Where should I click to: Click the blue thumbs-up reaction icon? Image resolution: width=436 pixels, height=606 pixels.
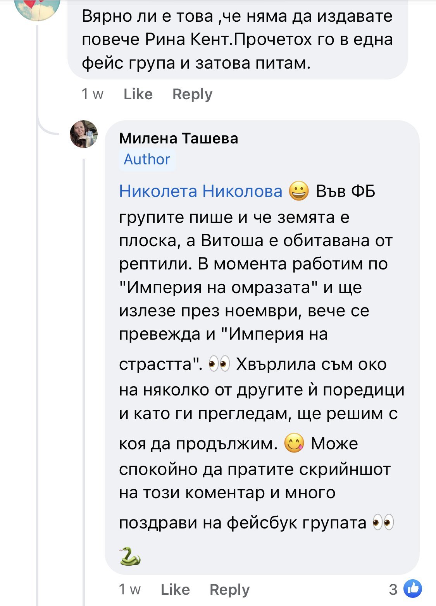pyautogui.click(x=412, y=589)
